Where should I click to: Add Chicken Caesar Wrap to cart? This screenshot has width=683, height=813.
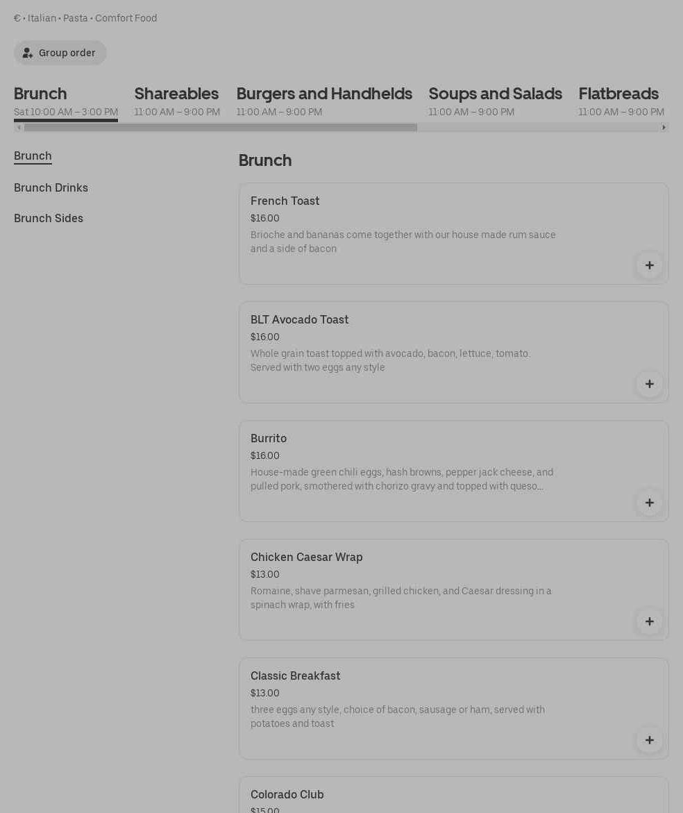649,621
